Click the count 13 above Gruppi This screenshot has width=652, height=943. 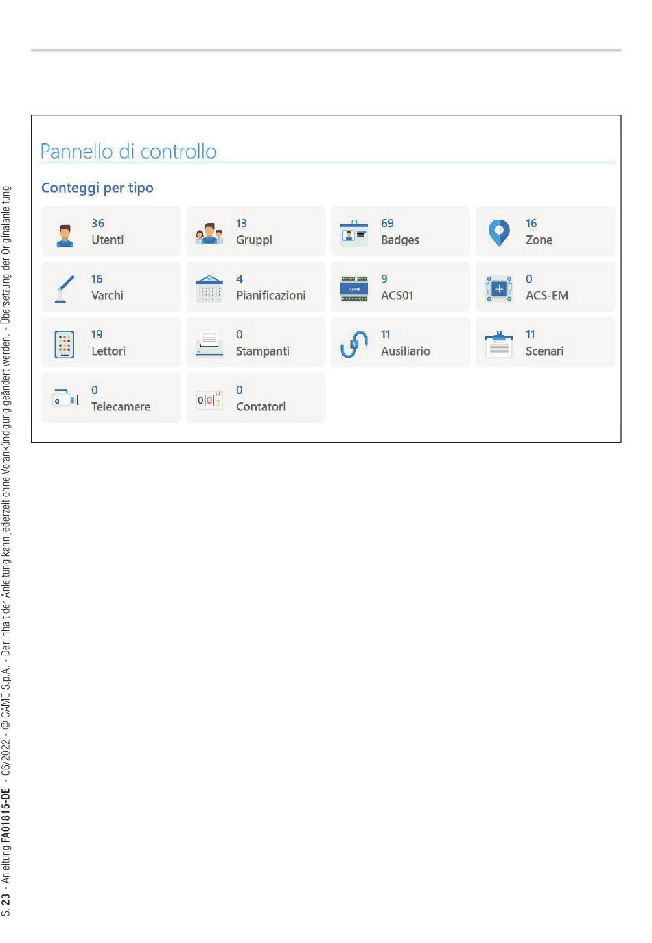(x=242, y=224)
